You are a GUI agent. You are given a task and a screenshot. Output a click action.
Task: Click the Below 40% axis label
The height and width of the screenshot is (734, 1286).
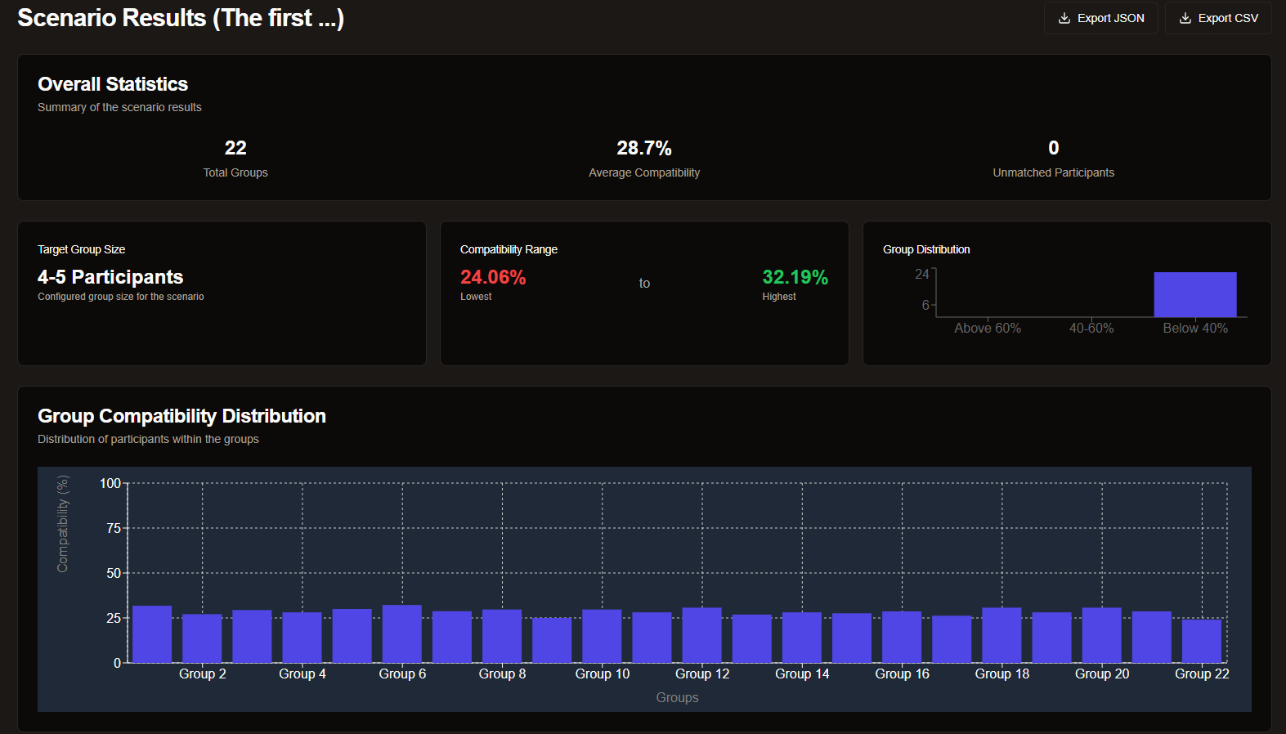[x=1195, y=328]
